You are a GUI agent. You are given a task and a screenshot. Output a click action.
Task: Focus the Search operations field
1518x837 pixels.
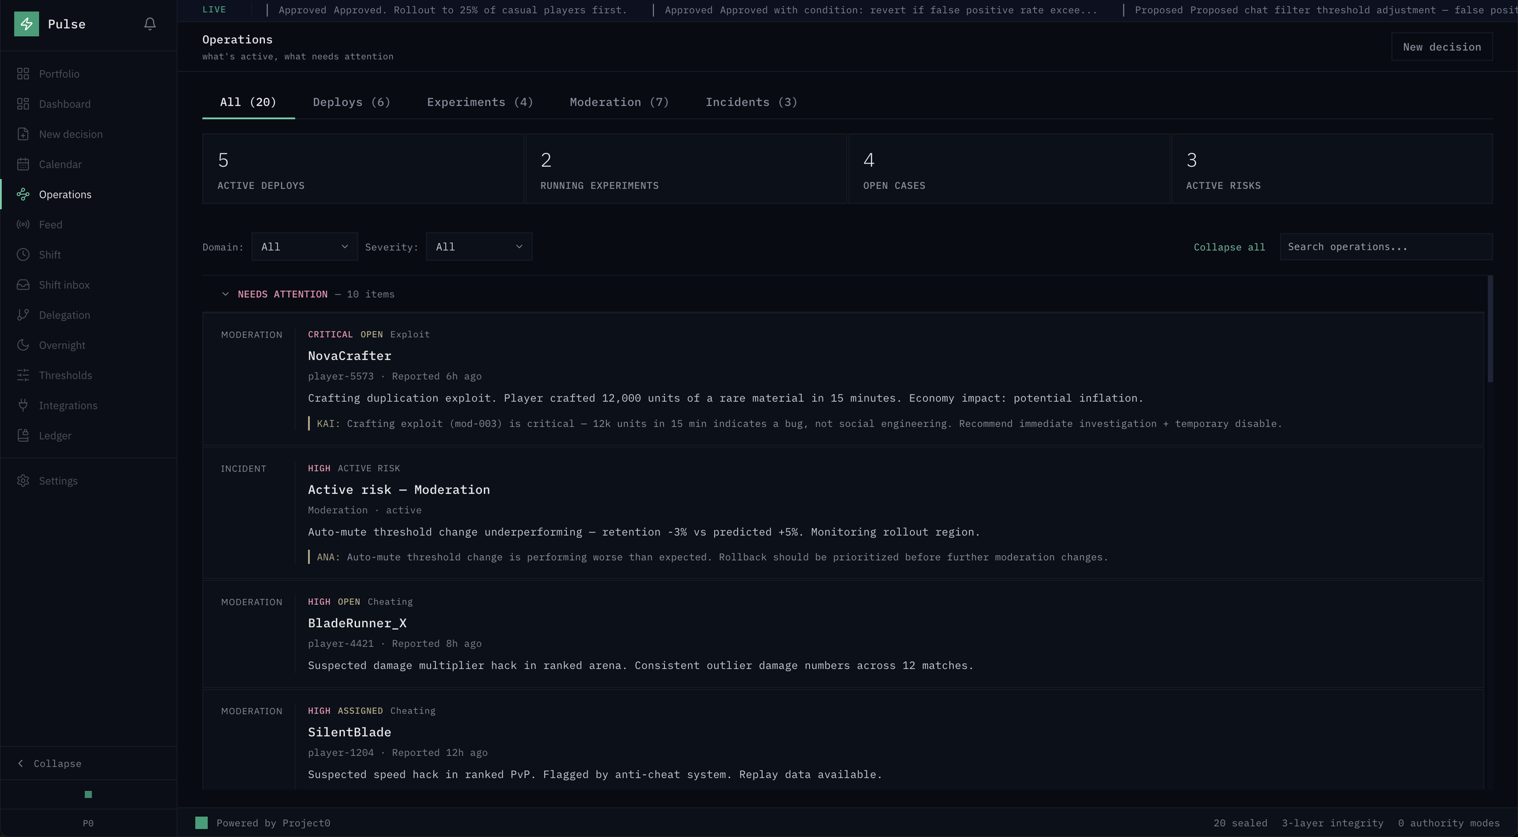click(1386, 247)
